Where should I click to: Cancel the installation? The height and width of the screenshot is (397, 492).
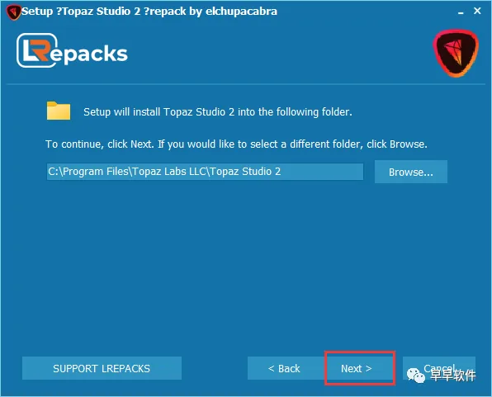tap(439, 368)
